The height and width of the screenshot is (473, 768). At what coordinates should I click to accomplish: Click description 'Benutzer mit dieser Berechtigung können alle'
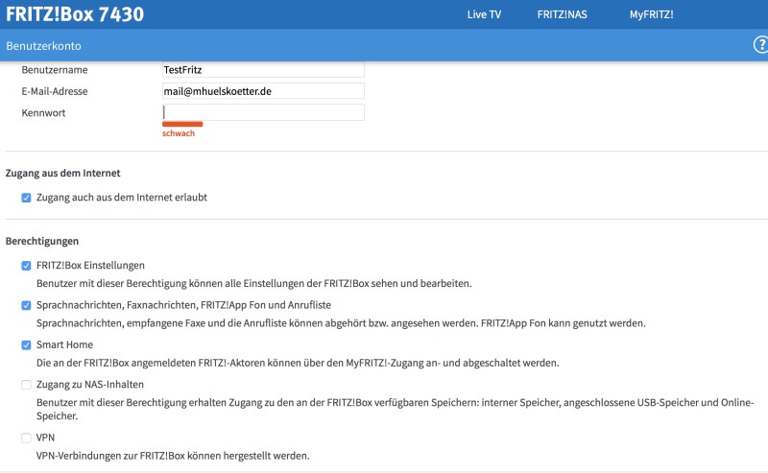click(x=253, y=283)
